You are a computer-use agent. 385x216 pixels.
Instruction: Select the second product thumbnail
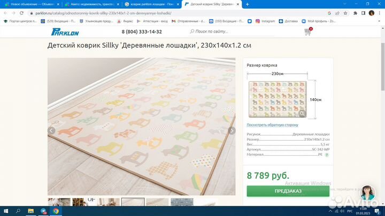pos(84,202)
